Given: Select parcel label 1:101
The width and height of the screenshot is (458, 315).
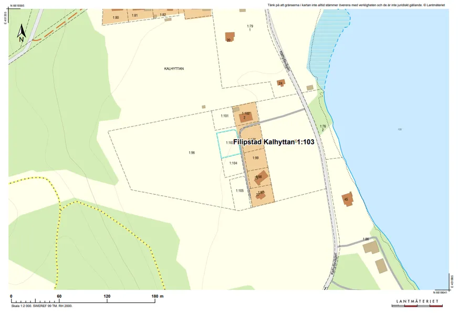Looking at the screenshot, I should (x=224, y=116).
